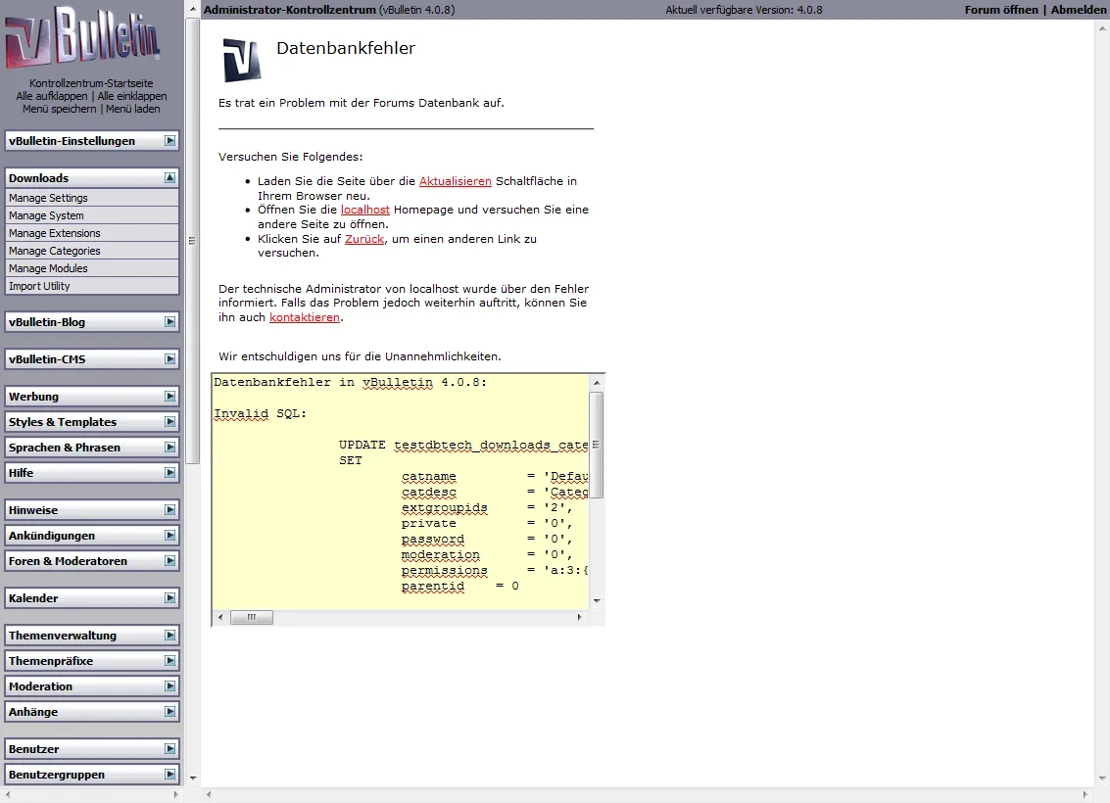Viewport: 1110px width, 803px height.
Task: Open Manage System under Downloads
Action: pyautogui.click(x=92, y=215)
